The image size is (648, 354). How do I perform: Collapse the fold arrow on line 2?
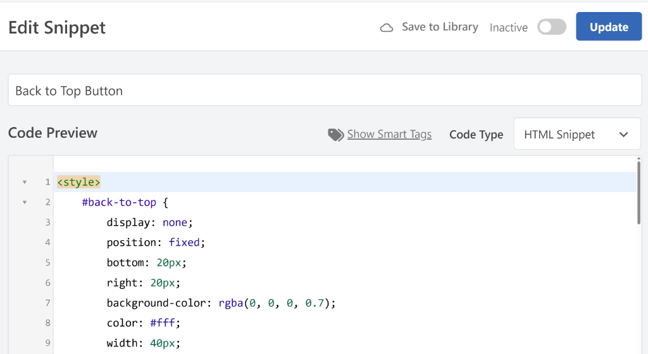coord(25,202)
